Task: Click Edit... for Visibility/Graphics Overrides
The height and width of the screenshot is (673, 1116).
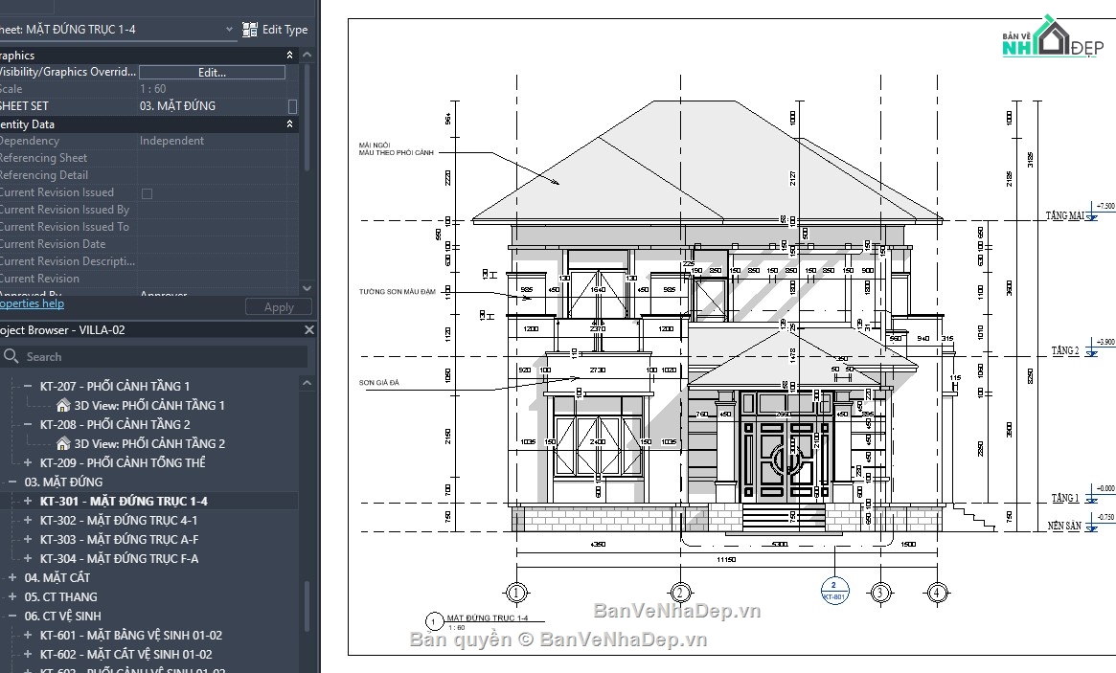Action: point(211,71)
